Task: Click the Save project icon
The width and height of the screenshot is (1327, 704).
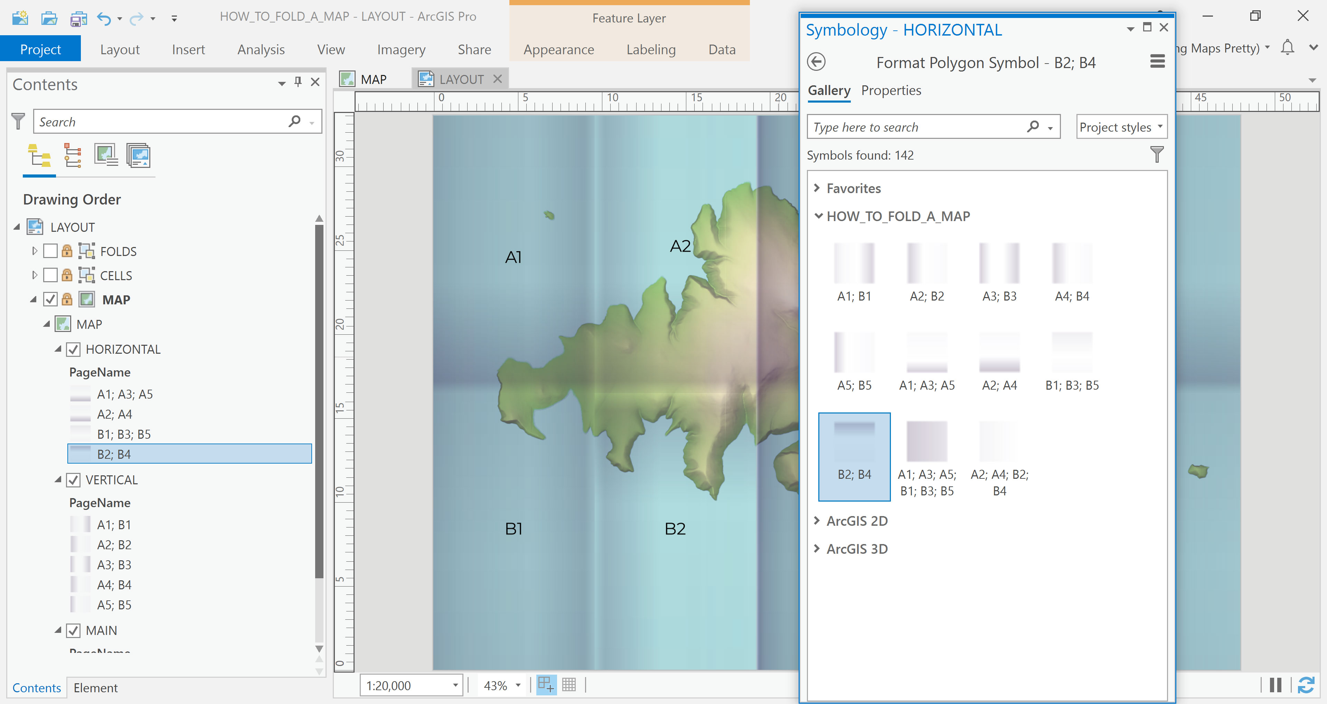Action: click(x=78, y=19)
